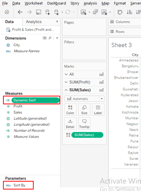Click the Run Update refresh icon
Viewport: 141px width, 191px height.
click(x=68, y=12)
